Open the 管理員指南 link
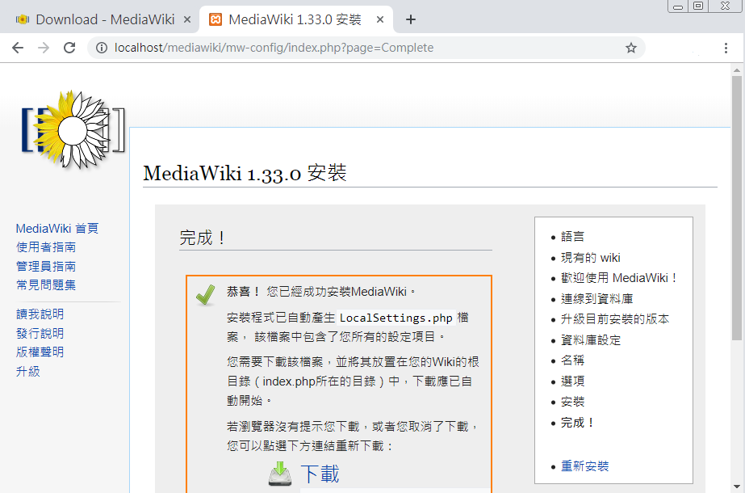Viewport: 745px width, 493px height. pos(46,266)
